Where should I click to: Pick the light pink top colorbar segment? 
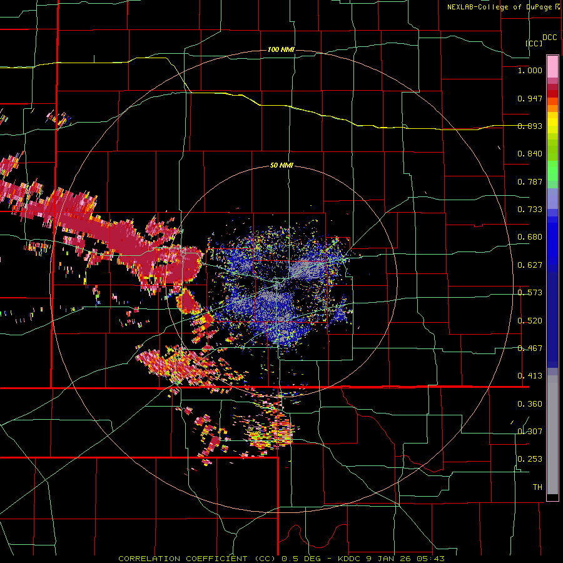tap(552, 66)
